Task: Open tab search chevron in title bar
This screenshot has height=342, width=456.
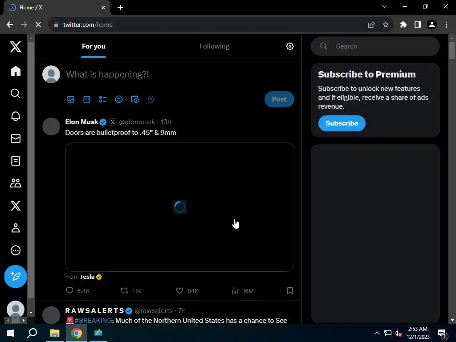Action: pos(384,6)
